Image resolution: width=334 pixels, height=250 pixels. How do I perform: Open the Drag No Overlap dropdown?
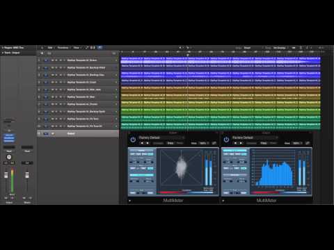click(x=280, y=48)
